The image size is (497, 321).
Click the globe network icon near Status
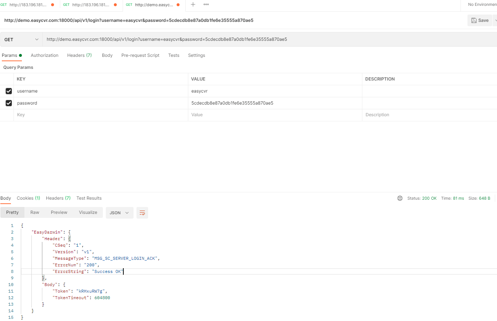point(400,198)
